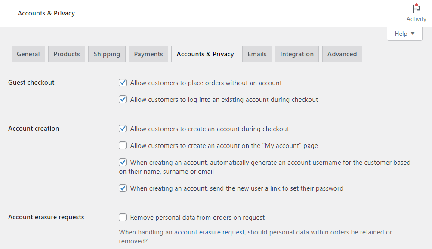Go to the Payments tab
432x249 pixels.
(x=148, y=54)
